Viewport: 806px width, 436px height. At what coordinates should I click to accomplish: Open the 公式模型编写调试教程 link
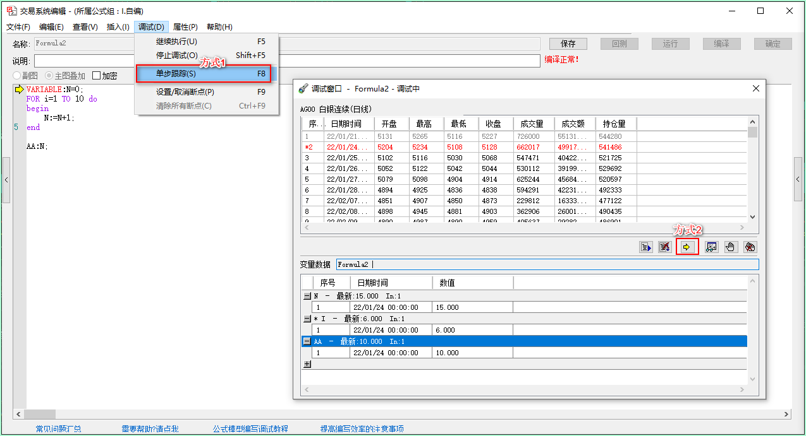(250, 429)
